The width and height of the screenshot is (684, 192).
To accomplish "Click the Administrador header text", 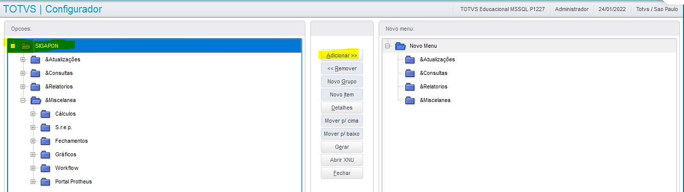I will [572, 9].
